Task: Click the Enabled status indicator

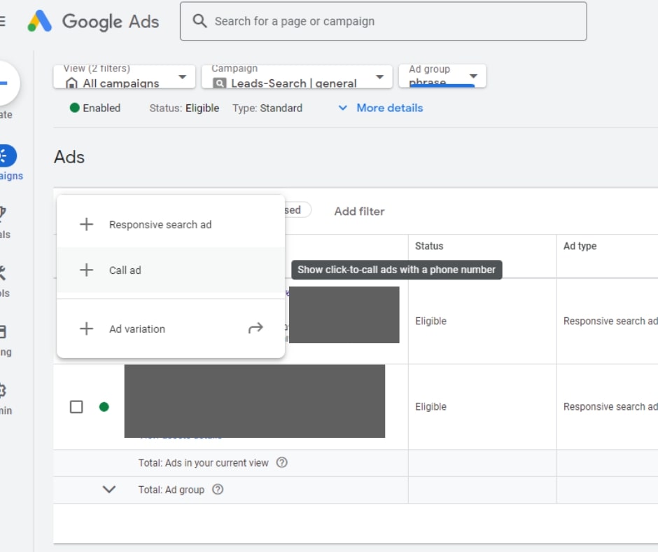Action: pos(95,108)
